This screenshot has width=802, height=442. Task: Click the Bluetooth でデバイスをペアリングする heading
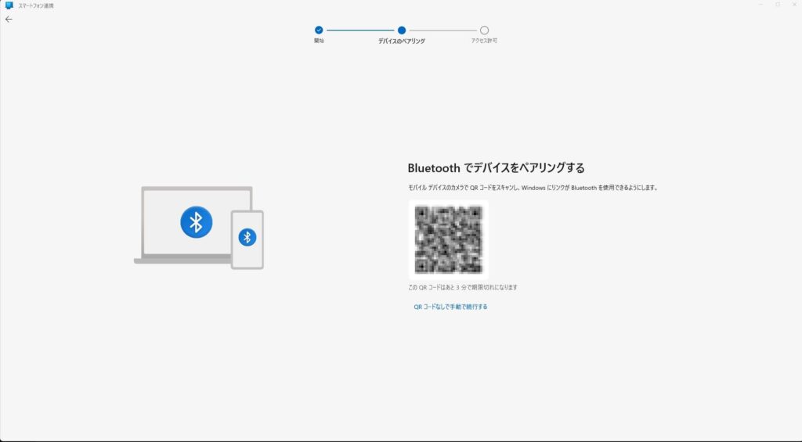496,167
